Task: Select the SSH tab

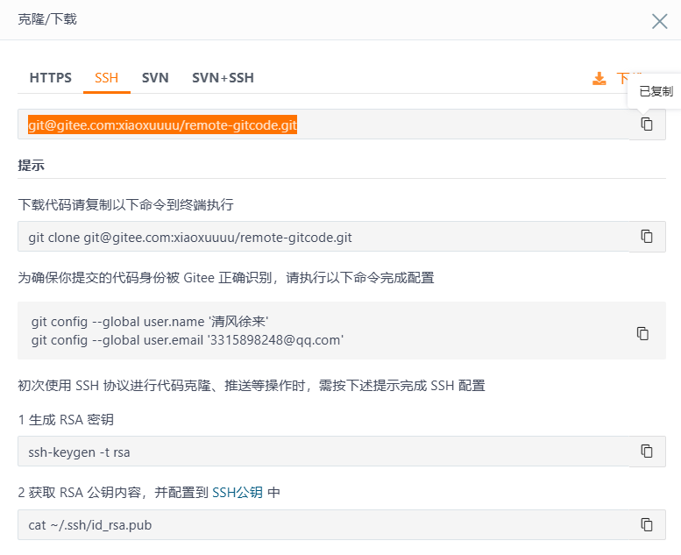Action: click(106, 78)
